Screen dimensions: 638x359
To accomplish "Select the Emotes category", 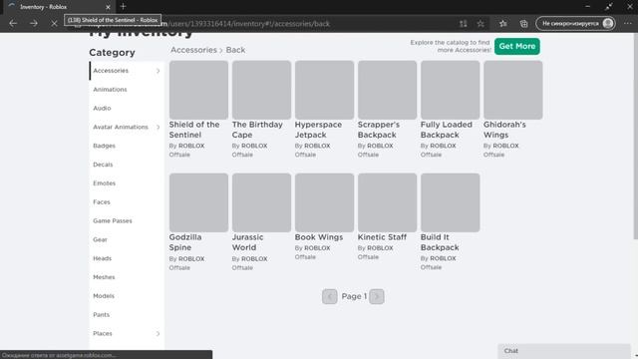I will click(x=104, y=183).
